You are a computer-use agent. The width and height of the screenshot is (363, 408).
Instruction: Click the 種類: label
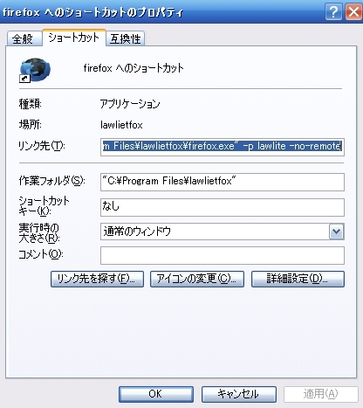pos(31,104)
